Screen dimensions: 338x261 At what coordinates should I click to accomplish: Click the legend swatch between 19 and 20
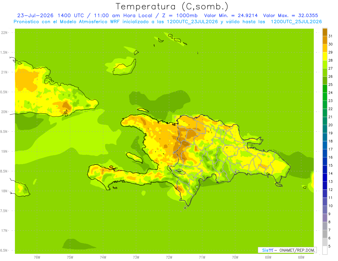pos(325,129)
